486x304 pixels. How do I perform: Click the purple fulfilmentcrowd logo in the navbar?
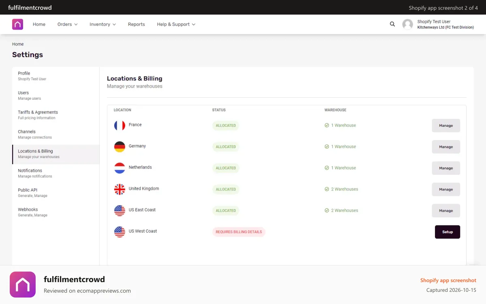(17, 24)
